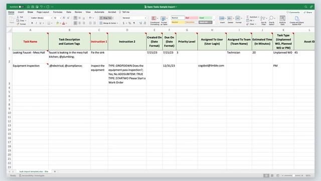Open the Comments button
The height and width of the screenshot is (181, 321).
tap(293, 12)
